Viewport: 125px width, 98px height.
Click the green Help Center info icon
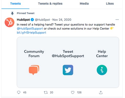click(x=102, y=70)
